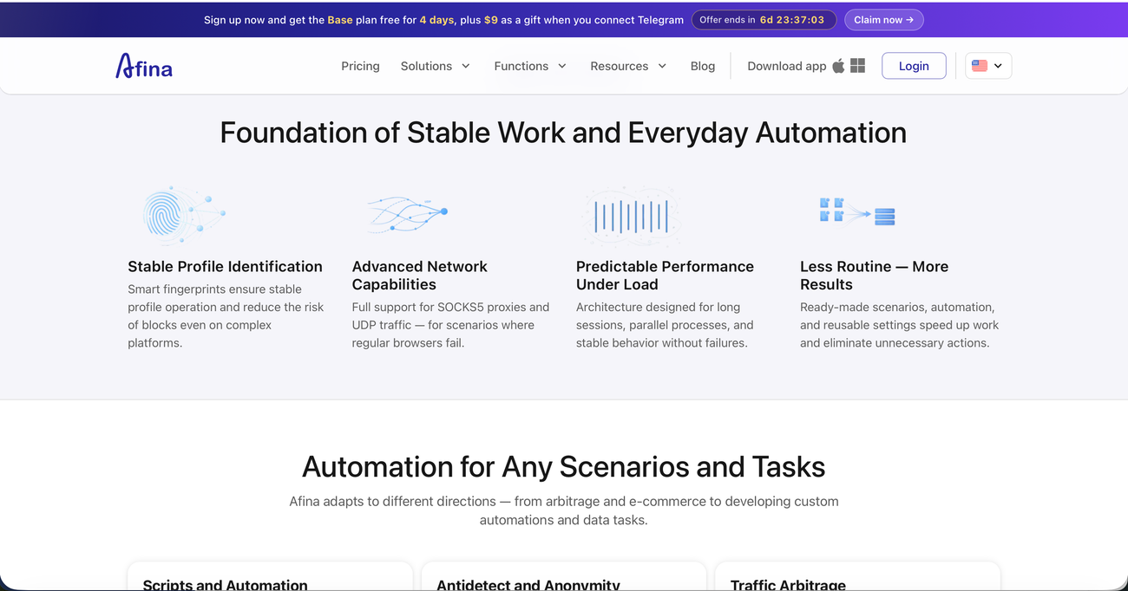
Task: Click the Antidetect and Anonymity card
Action: point(564,576)
